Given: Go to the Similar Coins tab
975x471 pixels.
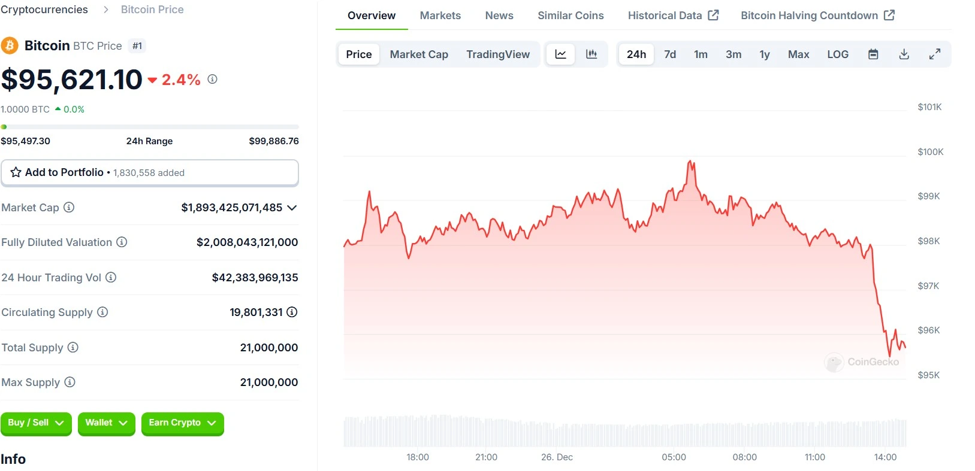Looking at the screenshot, I should pyautogui.click(x=570, y=16).
